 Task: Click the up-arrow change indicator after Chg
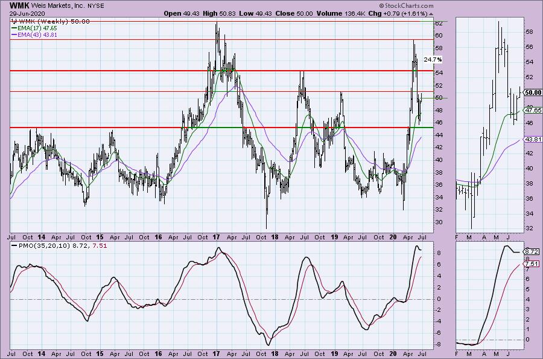tap(431, 14)
